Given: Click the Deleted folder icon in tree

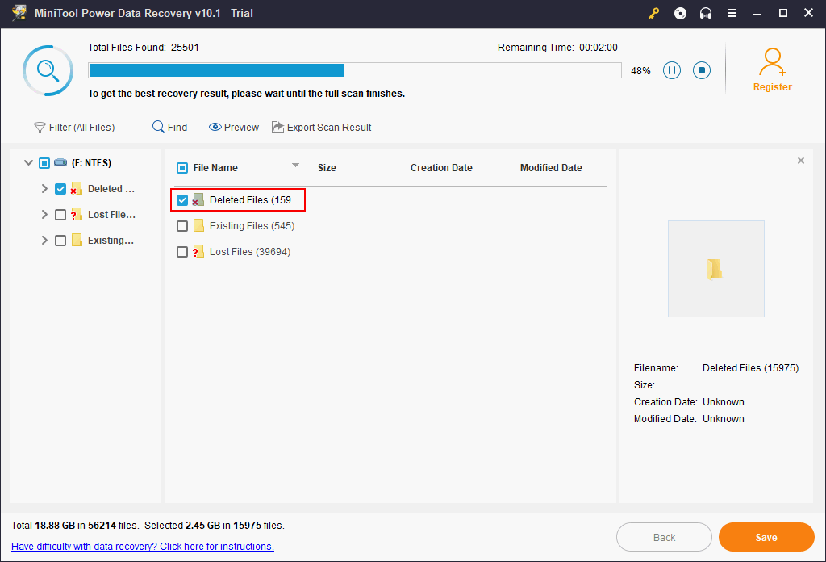Looking at the screenshot, I should pyautogui.click(x=77, y=189).
